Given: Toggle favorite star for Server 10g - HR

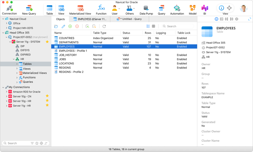Looking at the screenshot, I should [47, 101].
